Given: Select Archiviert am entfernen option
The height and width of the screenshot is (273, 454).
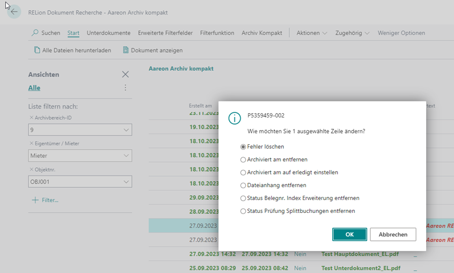Looking at the screenshot, I should click(x=243, y=160).
